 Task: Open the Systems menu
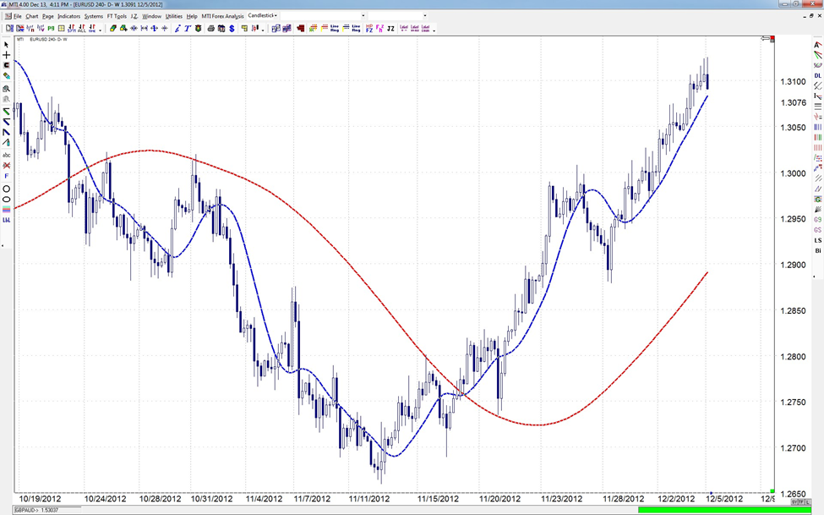[x=94, y=16]
